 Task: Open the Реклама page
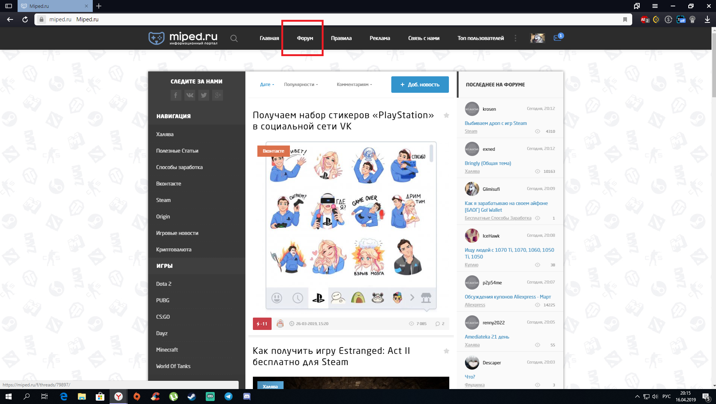coord(380,38)
